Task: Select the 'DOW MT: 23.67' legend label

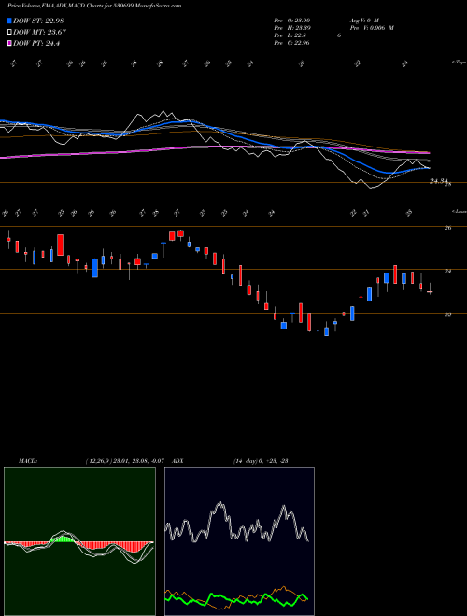Action: coord(40,33)
